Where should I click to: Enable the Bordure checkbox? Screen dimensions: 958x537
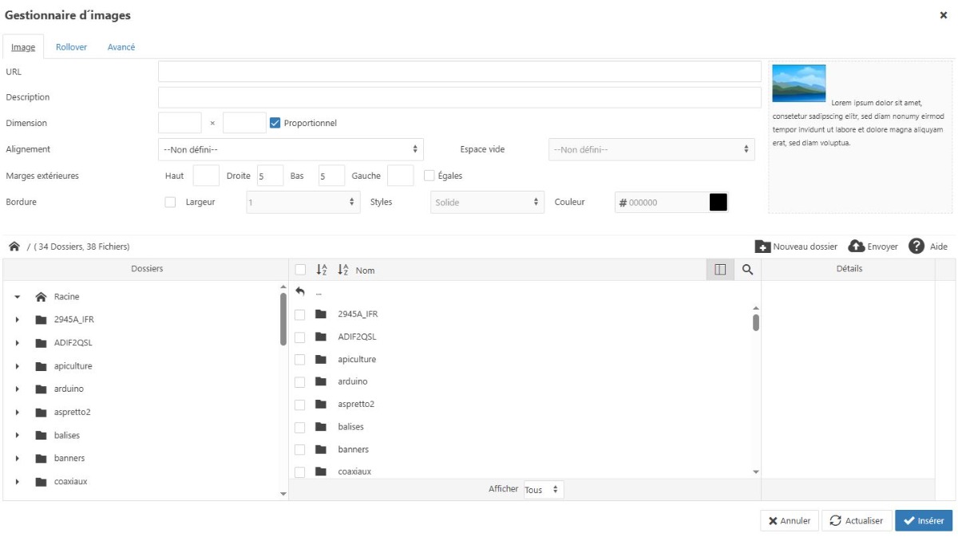click(x=170, y=202)
